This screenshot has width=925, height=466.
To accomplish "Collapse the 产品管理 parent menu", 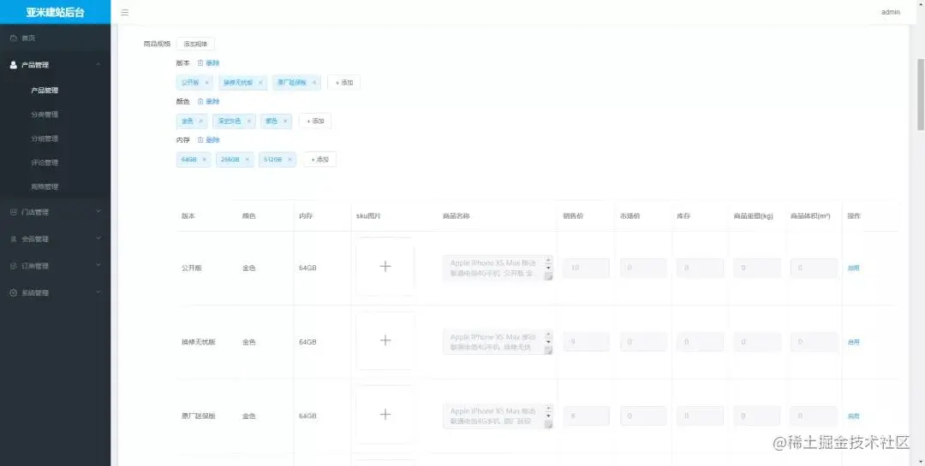I will 55,65.
